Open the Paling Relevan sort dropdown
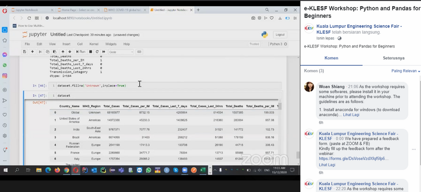The width and height of the screenshot is (421, 192). 406,71
